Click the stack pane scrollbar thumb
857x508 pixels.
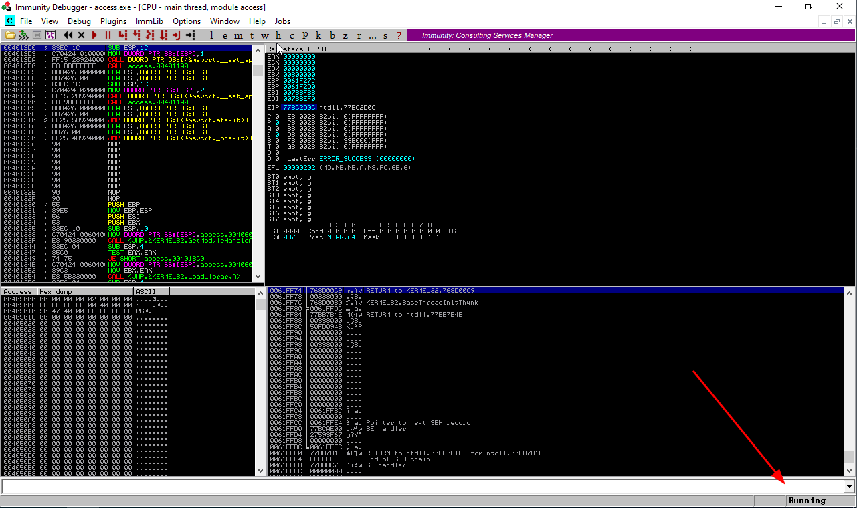[x=848, y=457]
